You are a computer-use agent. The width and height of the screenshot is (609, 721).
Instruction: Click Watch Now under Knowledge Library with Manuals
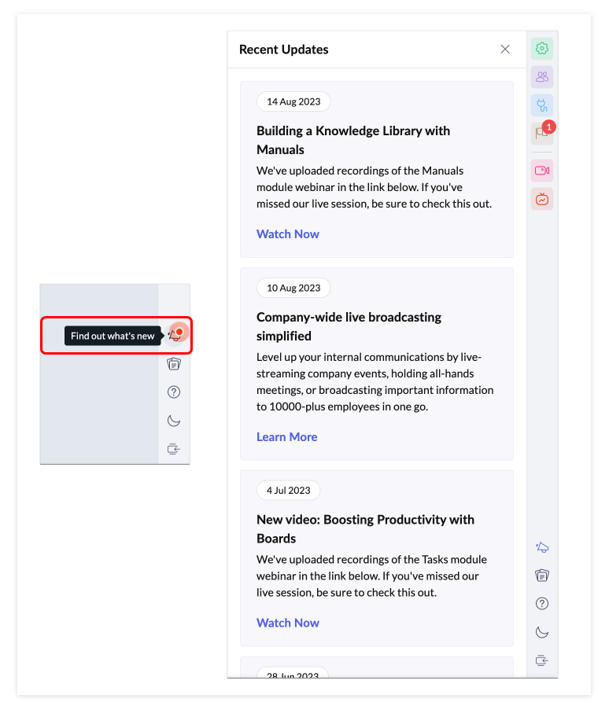tap(288, 234)
